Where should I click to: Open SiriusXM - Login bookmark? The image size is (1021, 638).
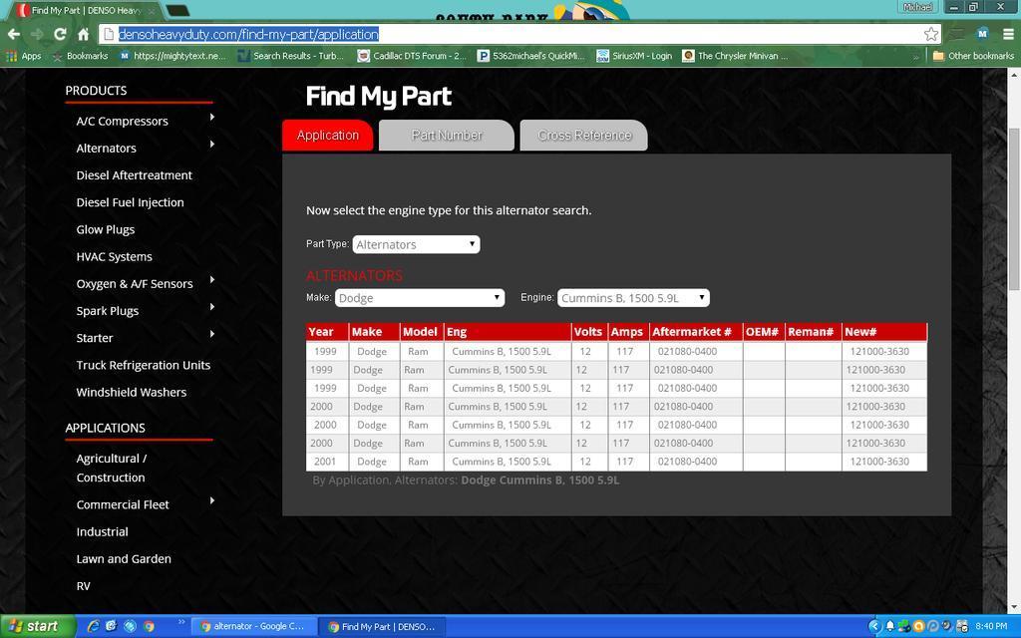pyautogui.click(x=634, y=56)
